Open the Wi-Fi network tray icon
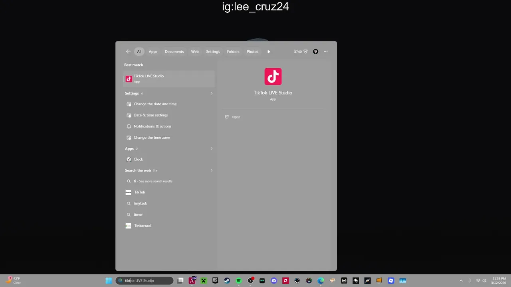This screenshot has height=287, width=511. [478, 281]
